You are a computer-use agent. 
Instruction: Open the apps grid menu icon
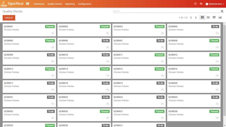click(x=27, y=4)
